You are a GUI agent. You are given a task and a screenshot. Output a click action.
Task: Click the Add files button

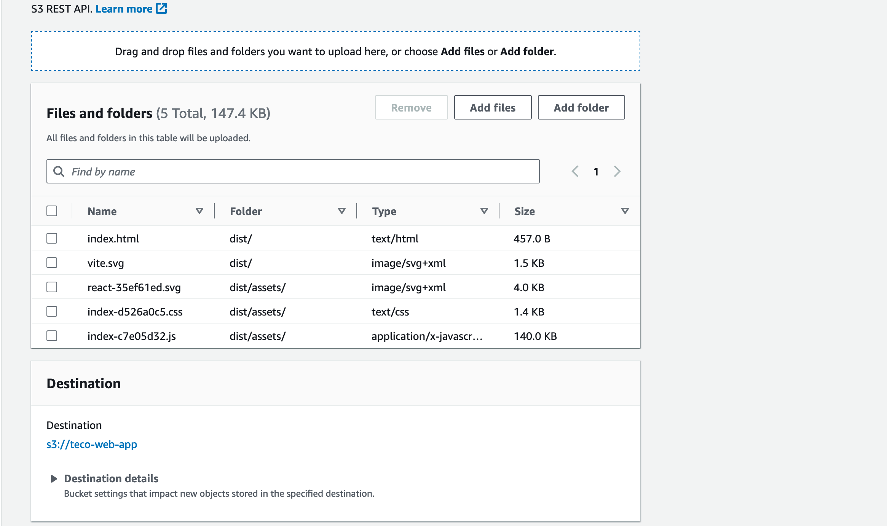tap(493, 108)
